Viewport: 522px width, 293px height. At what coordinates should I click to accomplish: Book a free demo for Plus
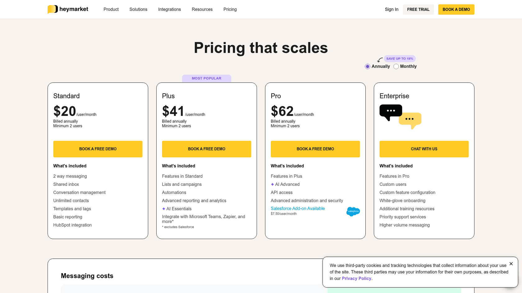click(207, 149)
